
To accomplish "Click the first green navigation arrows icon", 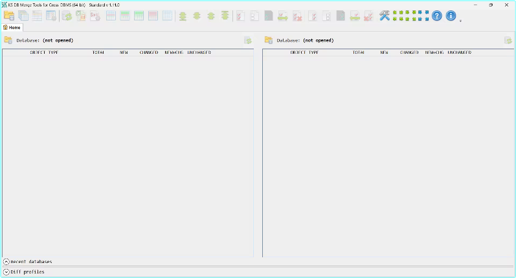I will click(x=183, y=16).
